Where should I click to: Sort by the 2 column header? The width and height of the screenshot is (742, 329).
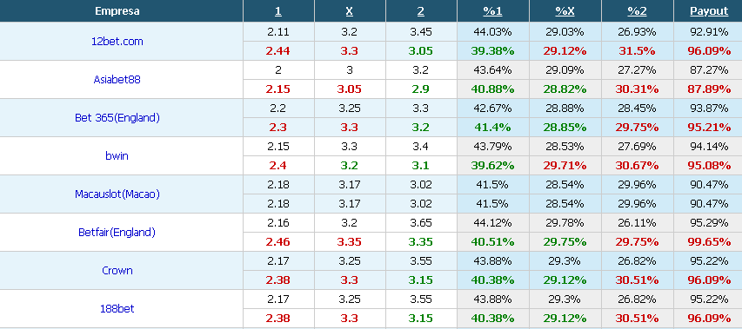click(421, 11)
